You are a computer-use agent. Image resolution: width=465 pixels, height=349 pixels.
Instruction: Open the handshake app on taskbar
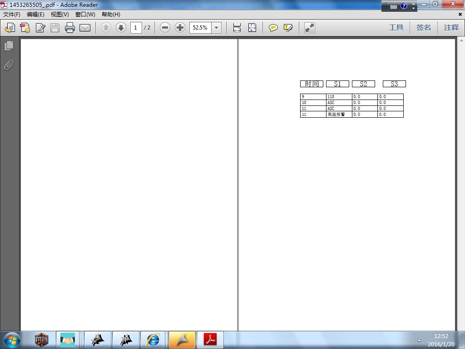[x=68, y=340]
